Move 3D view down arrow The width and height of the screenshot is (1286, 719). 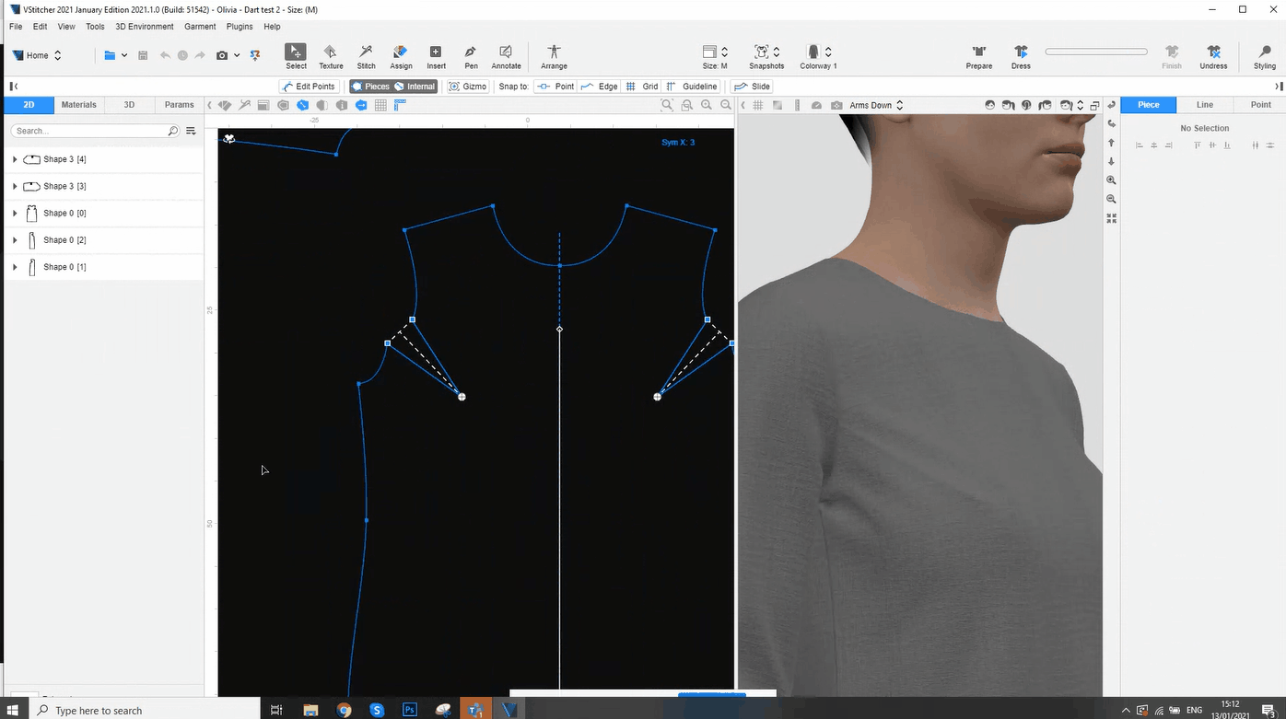[x=1112, y=161]
